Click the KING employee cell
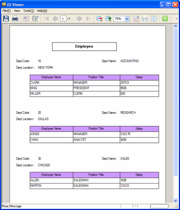This screenshot has height=210, width=180. pos(51,88)
